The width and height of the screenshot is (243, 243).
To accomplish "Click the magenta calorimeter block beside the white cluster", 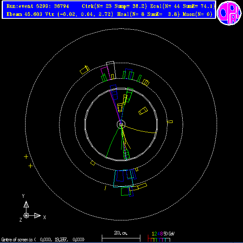I will pyautogui.click(x=105, y=74).
